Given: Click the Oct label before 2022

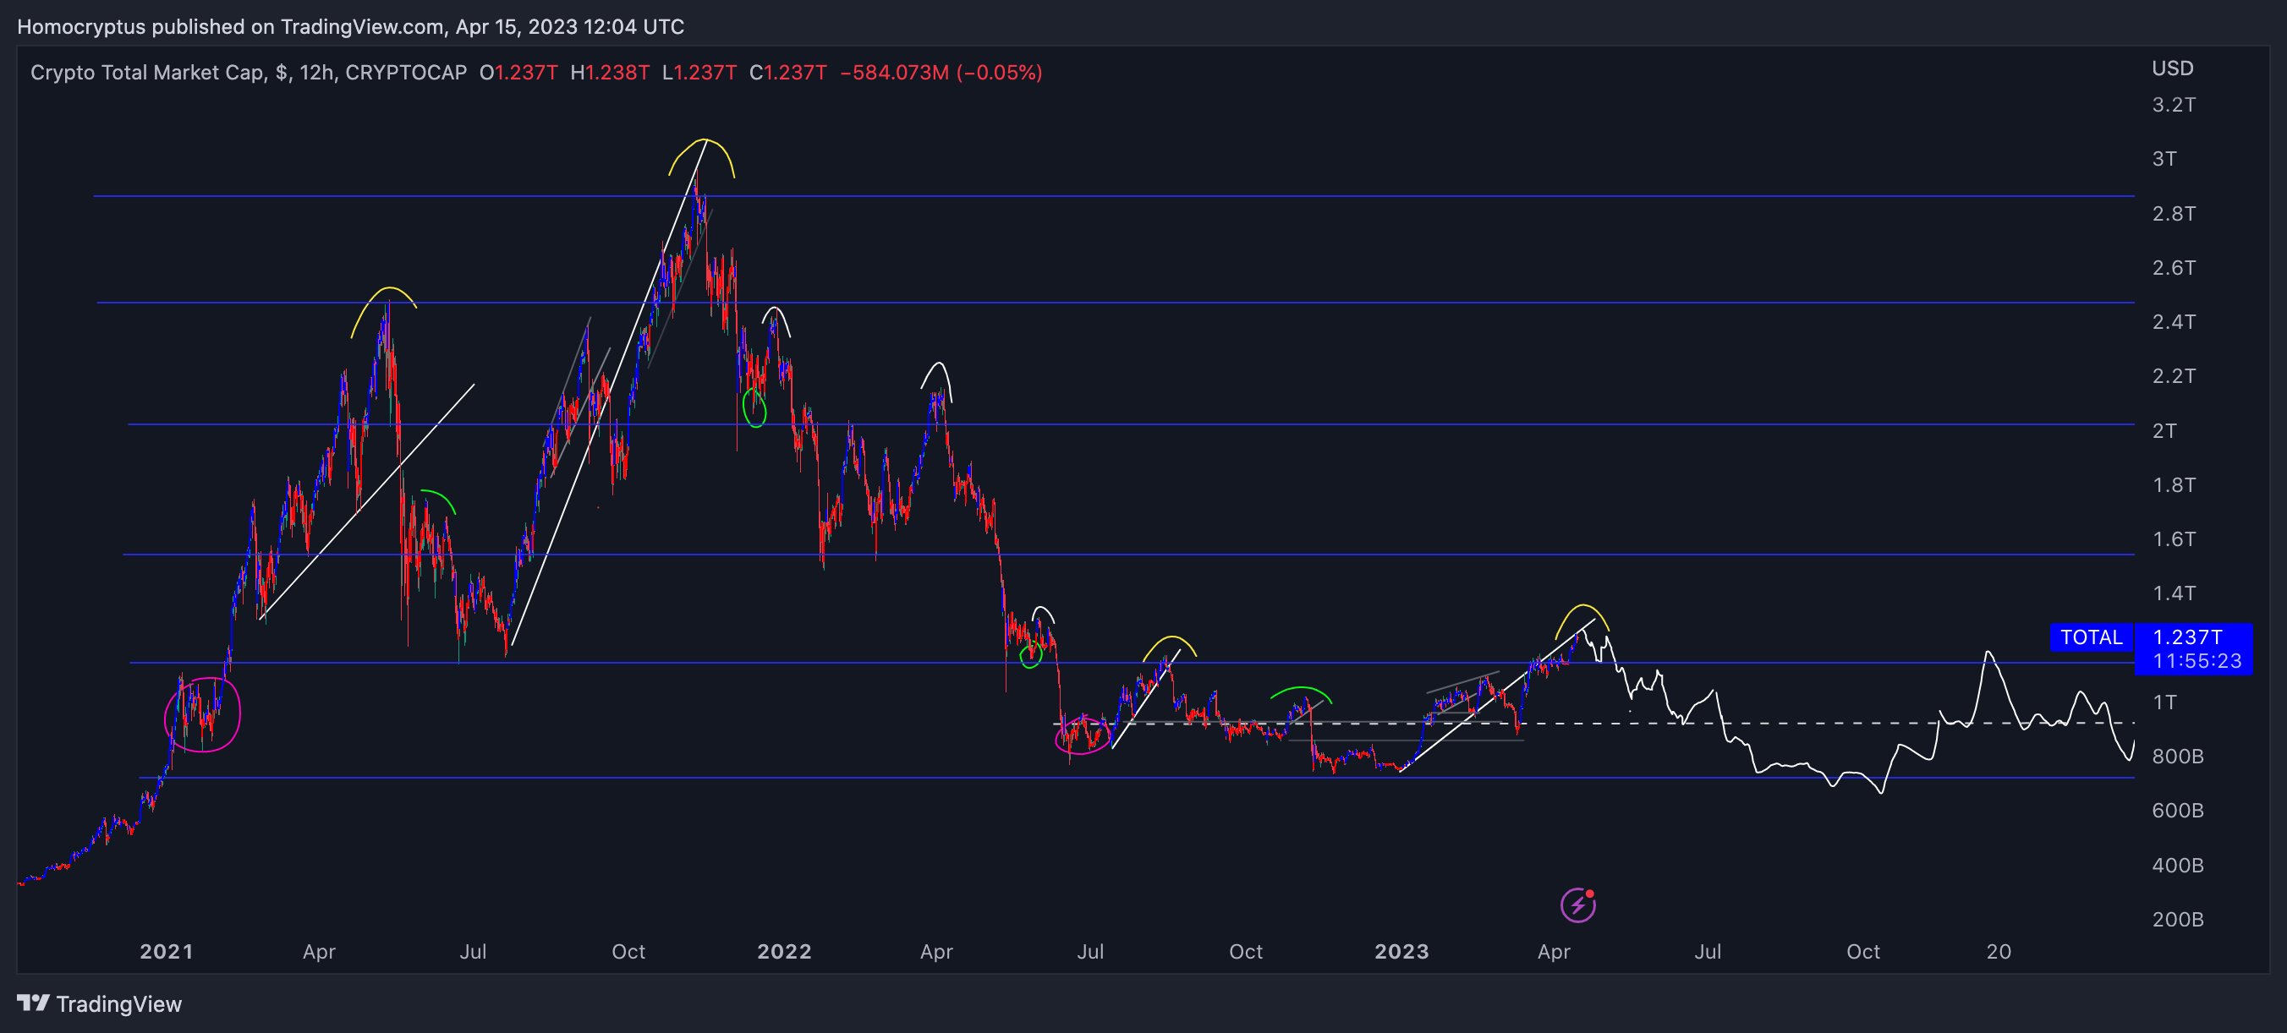Looking at the screenshot, I should coord(628,952).
